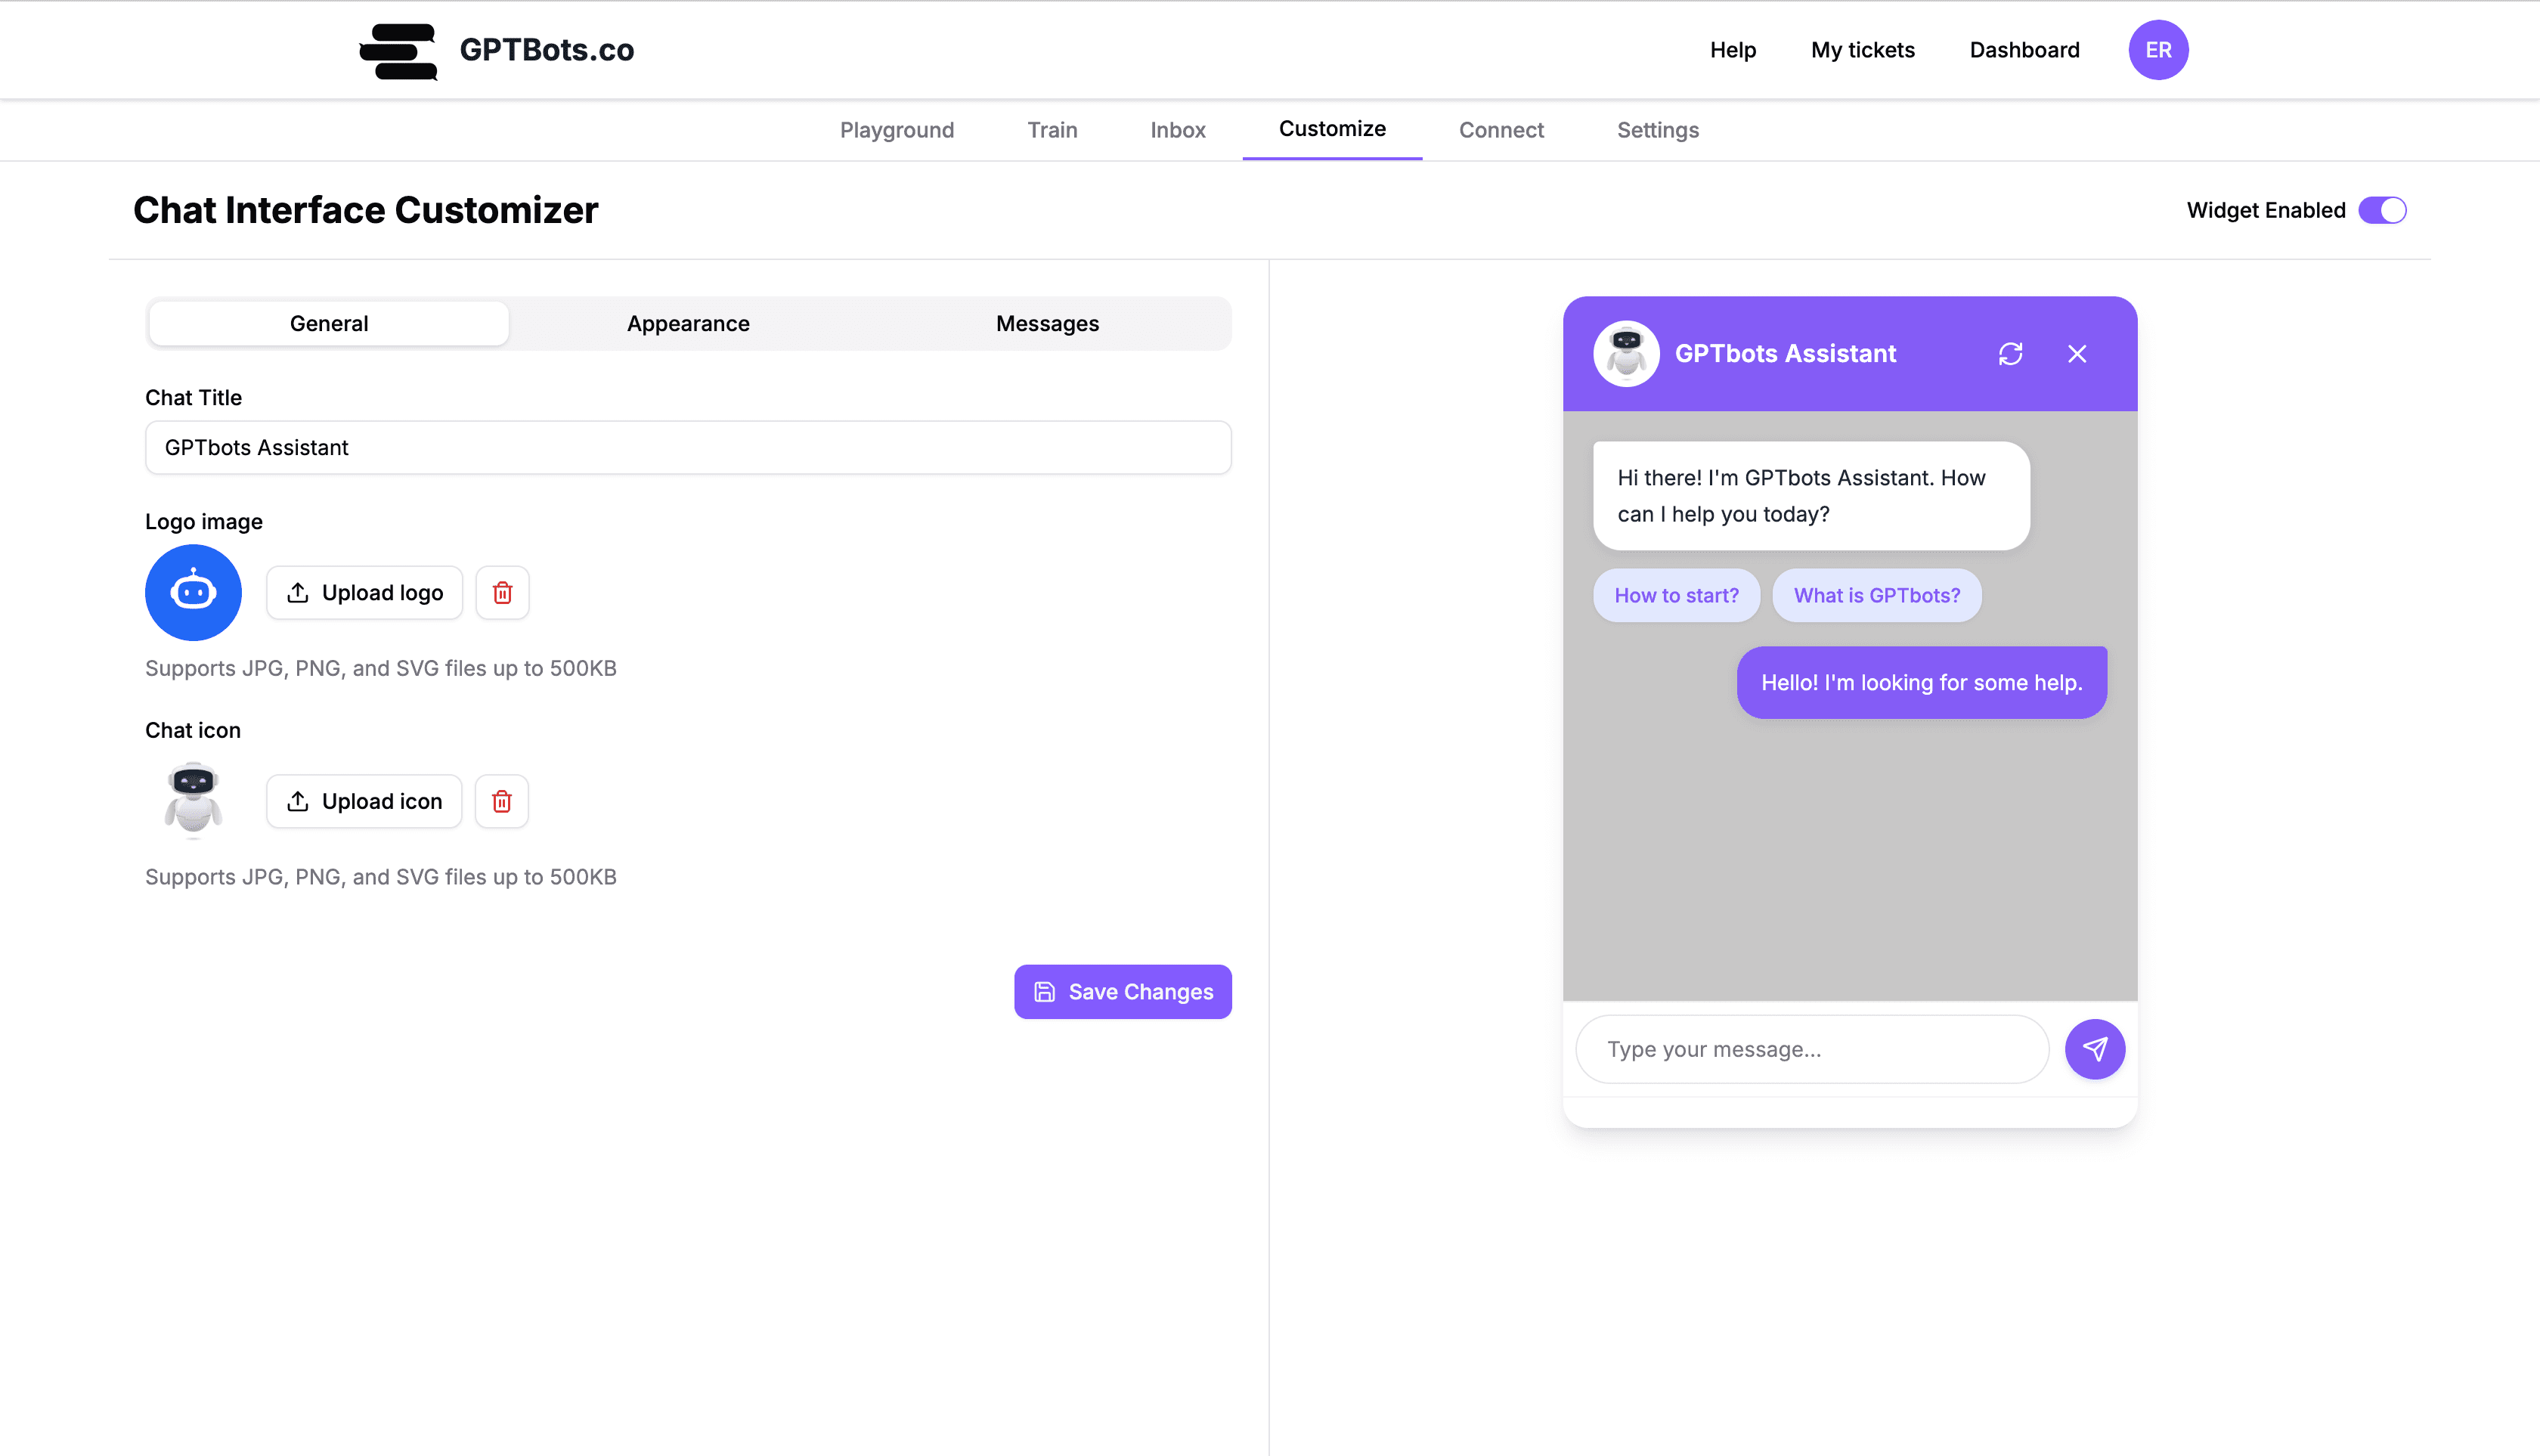Screen dimensions: 2540x1456
Task: Click file-support hint under Logo image
Action: (381, 668)
